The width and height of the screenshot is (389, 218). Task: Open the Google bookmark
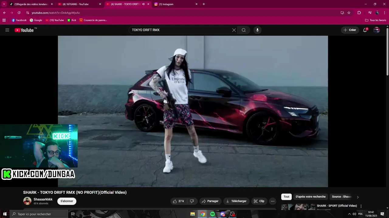click(36, 20)
